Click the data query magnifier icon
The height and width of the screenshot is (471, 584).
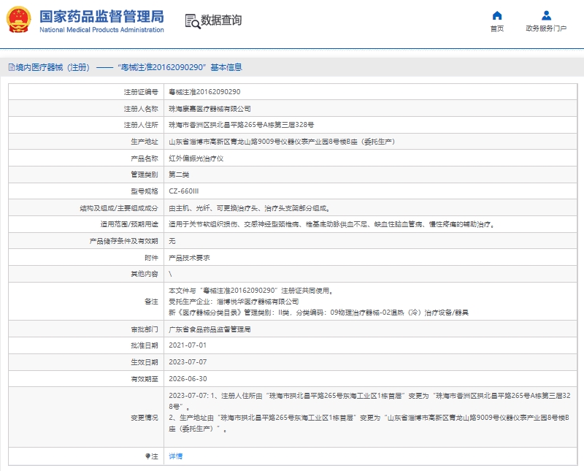pos(193,21)
